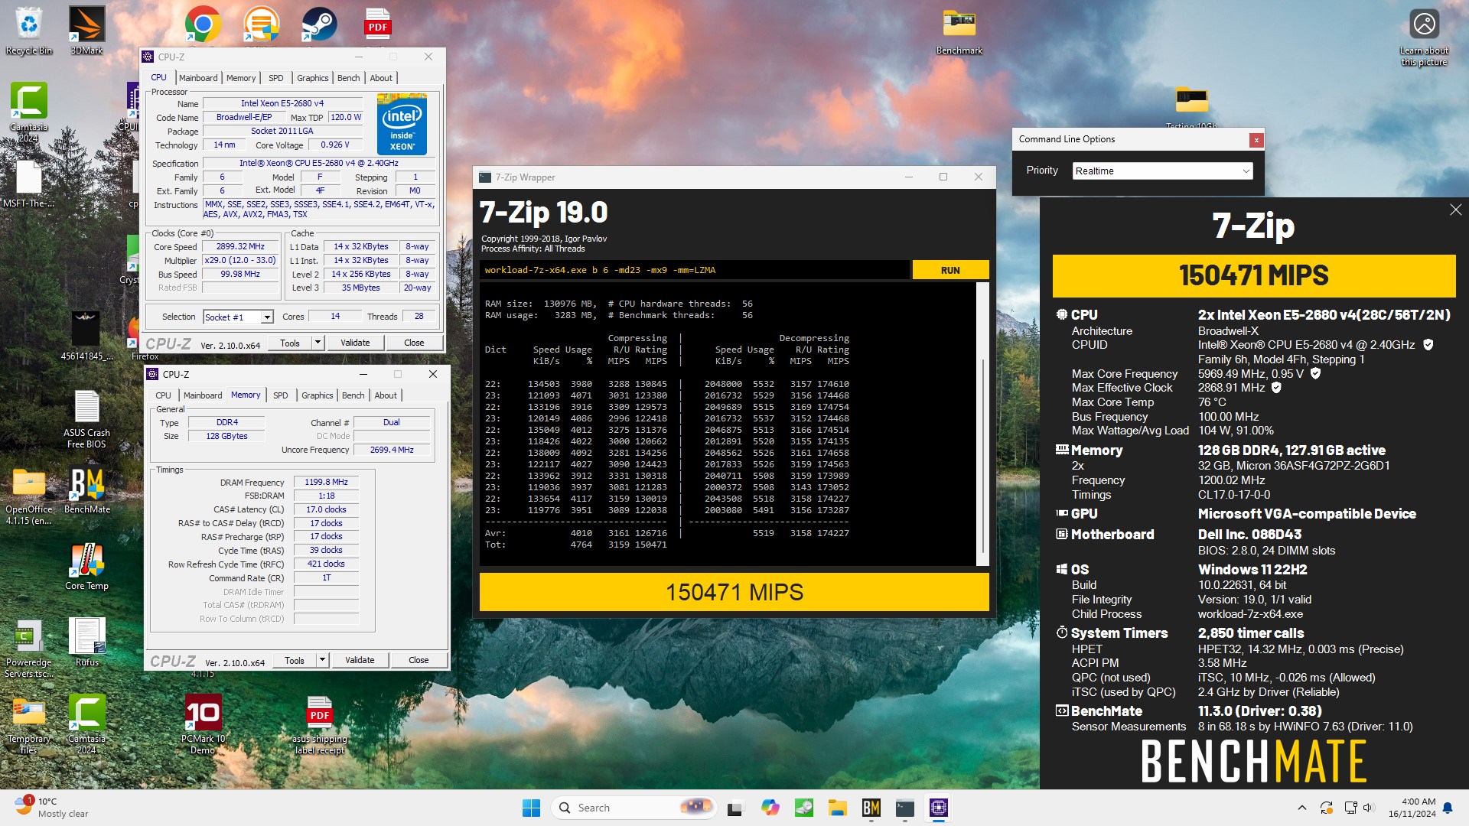The height and width of the screenshot is (826, 1469).
Task: Open the Benchmark folder on the desktop
Action: 959,31
